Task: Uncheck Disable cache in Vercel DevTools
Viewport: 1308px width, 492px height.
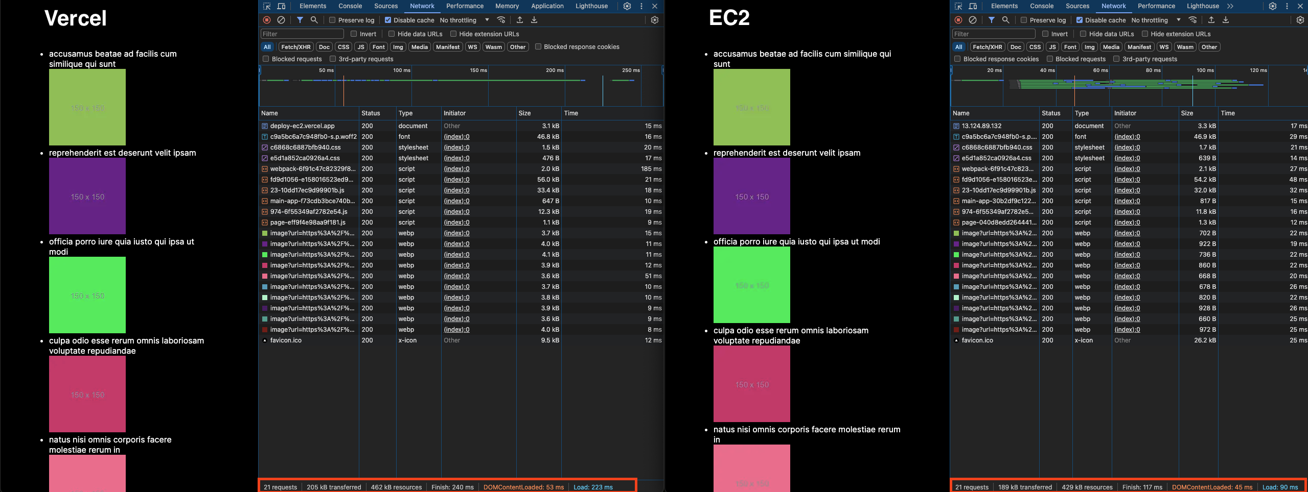Action: click(388, 20)
